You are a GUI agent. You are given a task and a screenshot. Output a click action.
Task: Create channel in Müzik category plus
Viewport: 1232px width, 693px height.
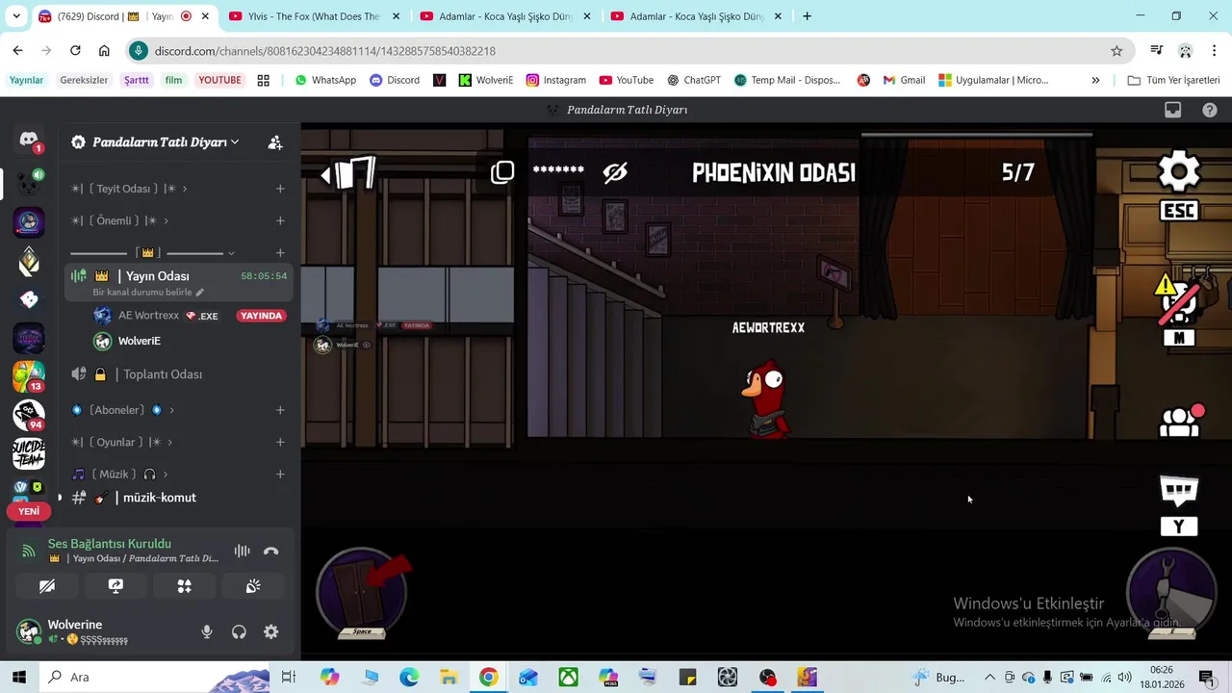point(280,475)
